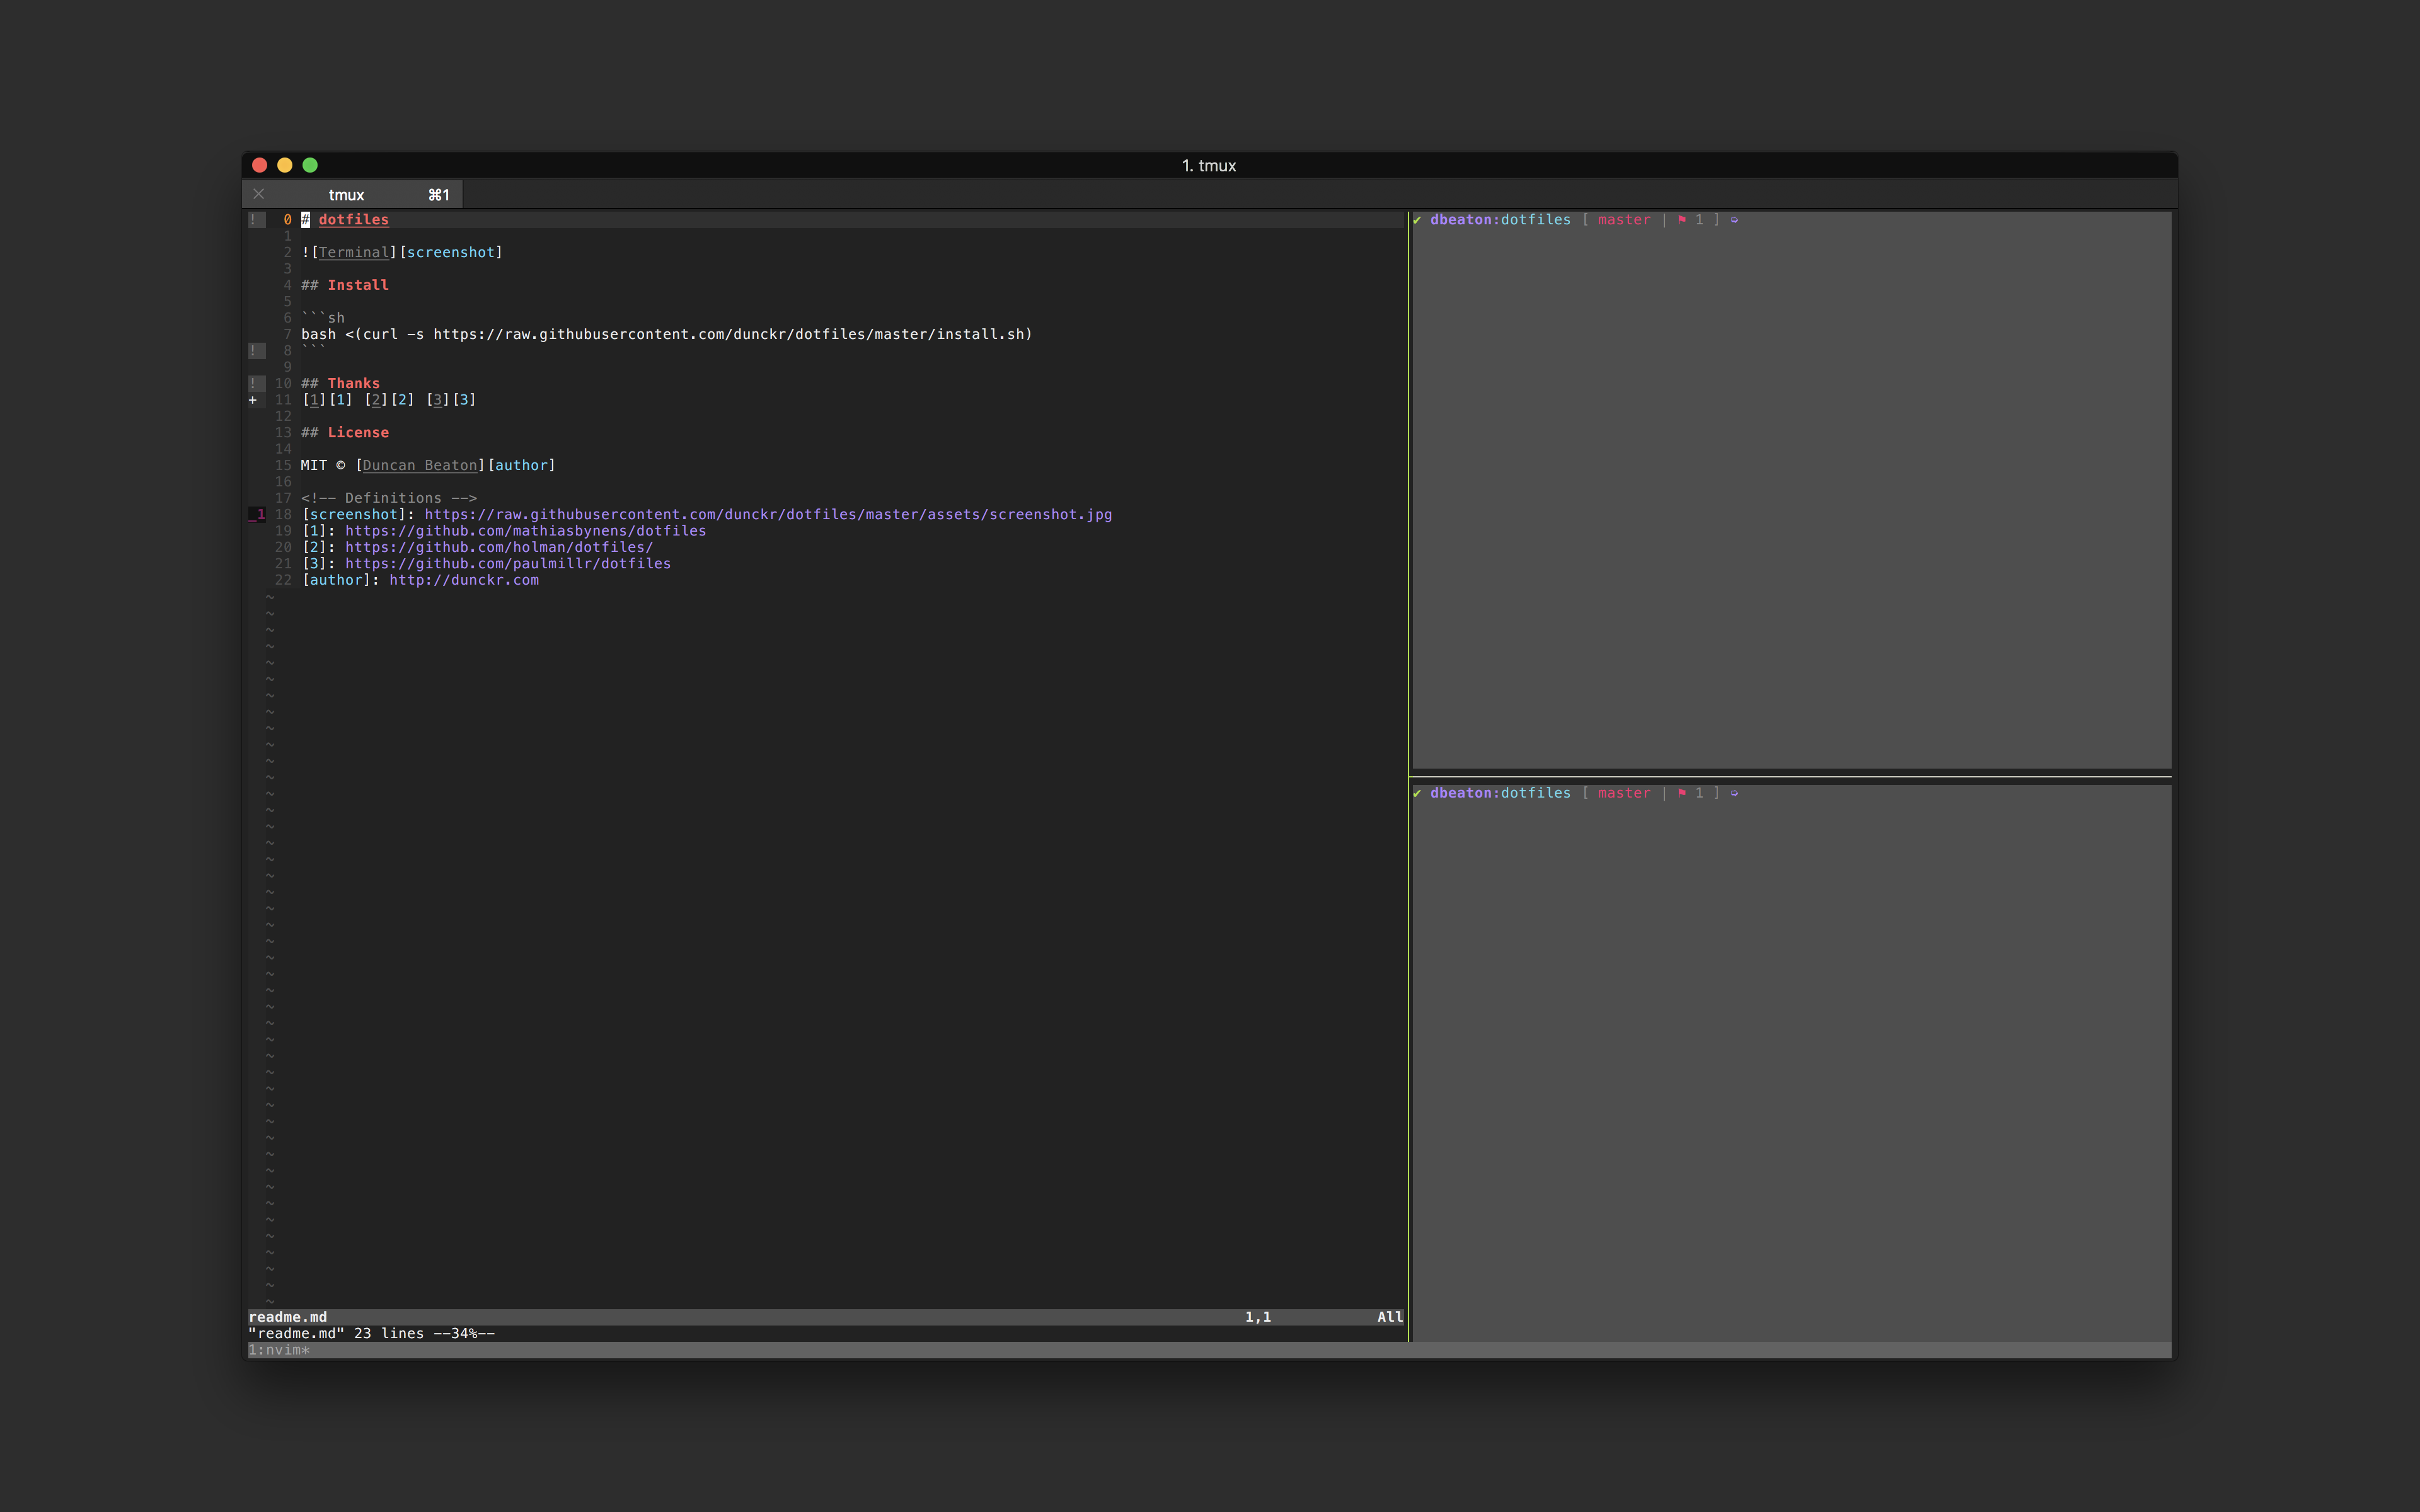The width and height of the screenshot is (2420, 1512).
Task: Click the readme.md filename in status line
Action: click(288, 1317)
